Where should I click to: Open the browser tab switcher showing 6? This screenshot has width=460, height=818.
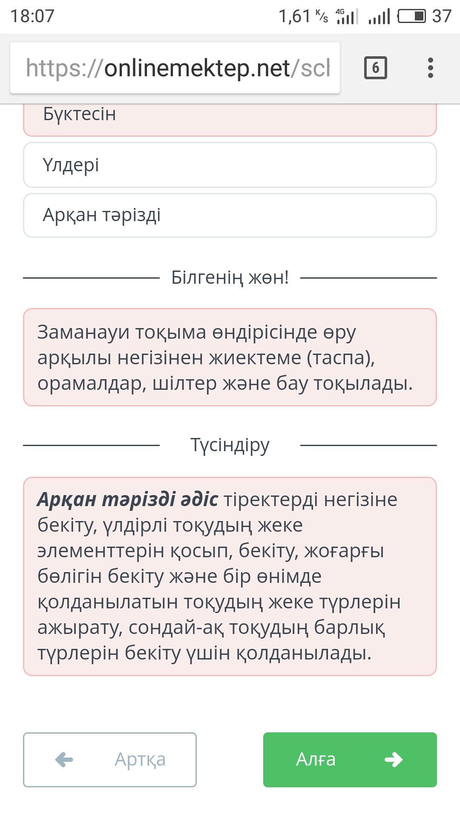pos(375,68)
